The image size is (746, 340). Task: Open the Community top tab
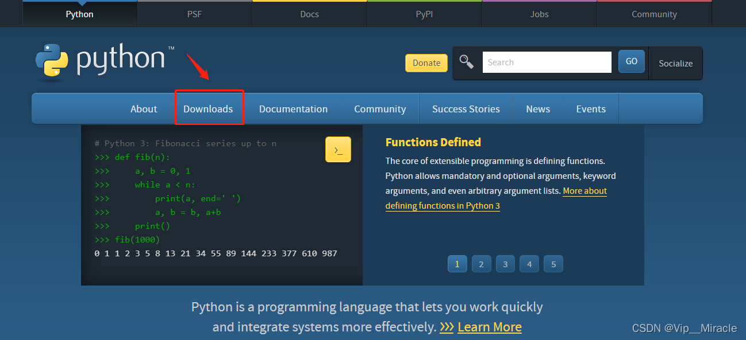coord(655,14)
